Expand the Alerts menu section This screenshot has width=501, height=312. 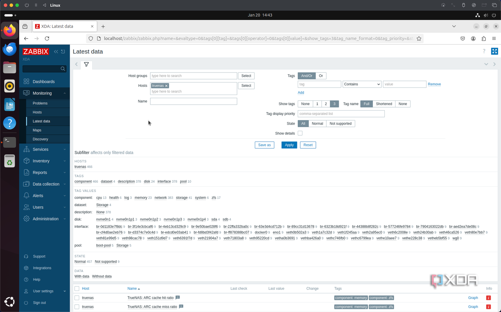[x=44, y=196]
